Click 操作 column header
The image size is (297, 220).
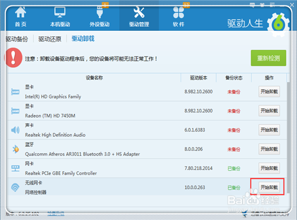coord(269,78)
